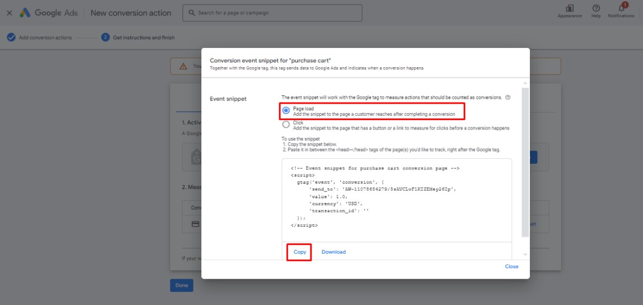Screen dimensions: 643x305
Task: Select step 2 Get instructions and finish
Action: click(x=138, y=38)
